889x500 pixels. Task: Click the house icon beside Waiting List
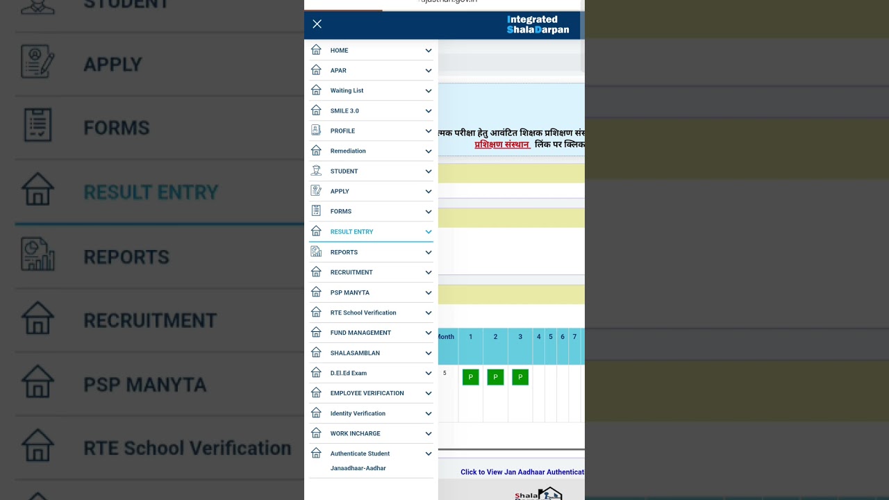316,90
